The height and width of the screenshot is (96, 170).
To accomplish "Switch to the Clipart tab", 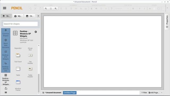I will (30, 16).
